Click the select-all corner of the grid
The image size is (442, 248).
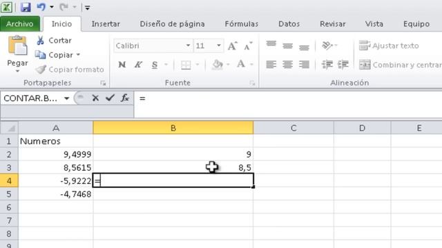click(9, 128)
